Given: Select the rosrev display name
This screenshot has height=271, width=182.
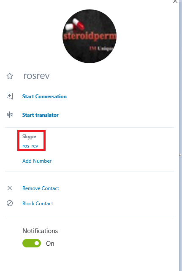Looking at the screenshot, I should [37, 76].
